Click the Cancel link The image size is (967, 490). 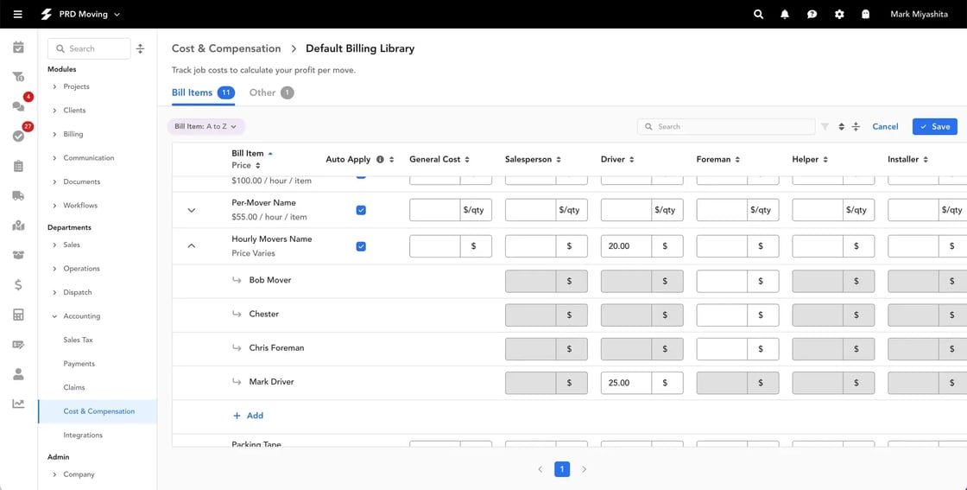tap(885, 127)
